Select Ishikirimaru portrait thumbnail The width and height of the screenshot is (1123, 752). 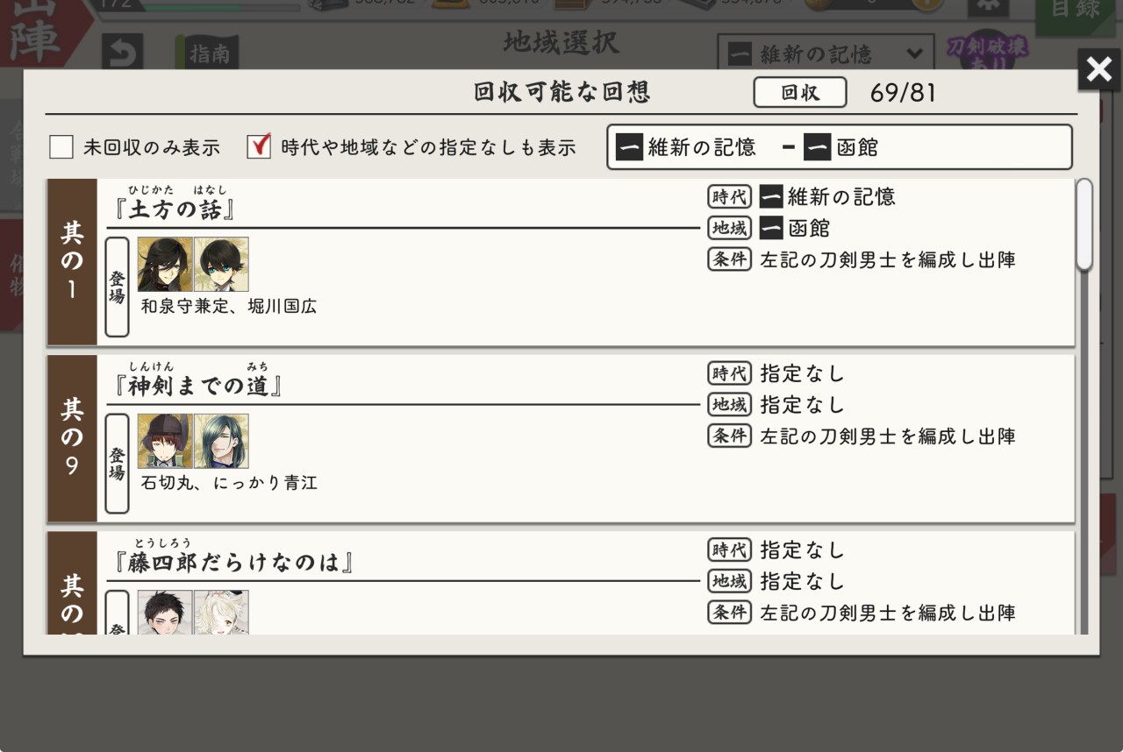coord(165,441)
